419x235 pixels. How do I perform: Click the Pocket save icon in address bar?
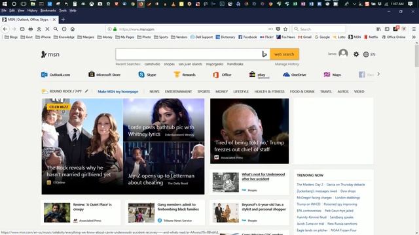tap(278, 29)
